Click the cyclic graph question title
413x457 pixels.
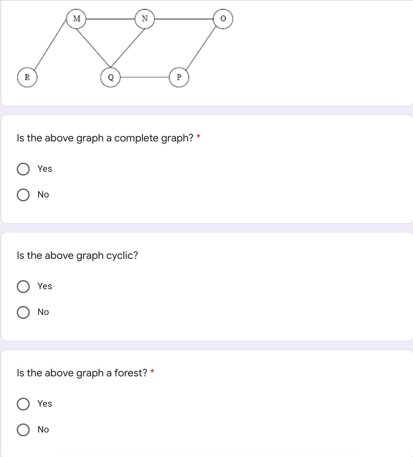point(77,255)
